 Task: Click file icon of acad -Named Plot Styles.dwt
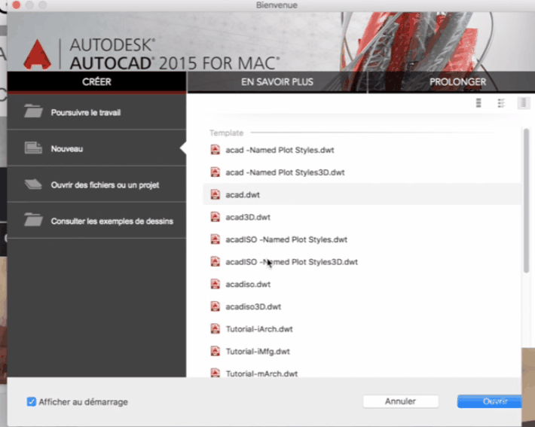[215, 150]
